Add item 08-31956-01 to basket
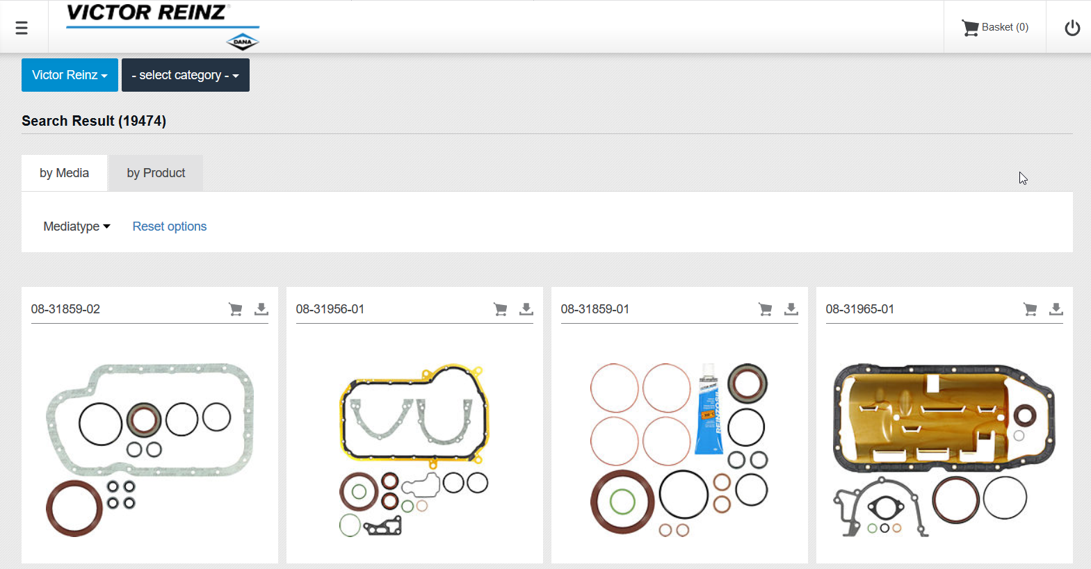This screenshot has height=569, width=1091. pos(501,309)
